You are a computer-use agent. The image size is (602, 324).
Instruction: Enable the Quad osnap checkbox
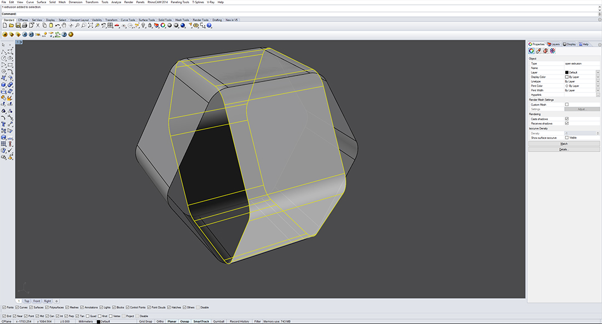[88, 316]
